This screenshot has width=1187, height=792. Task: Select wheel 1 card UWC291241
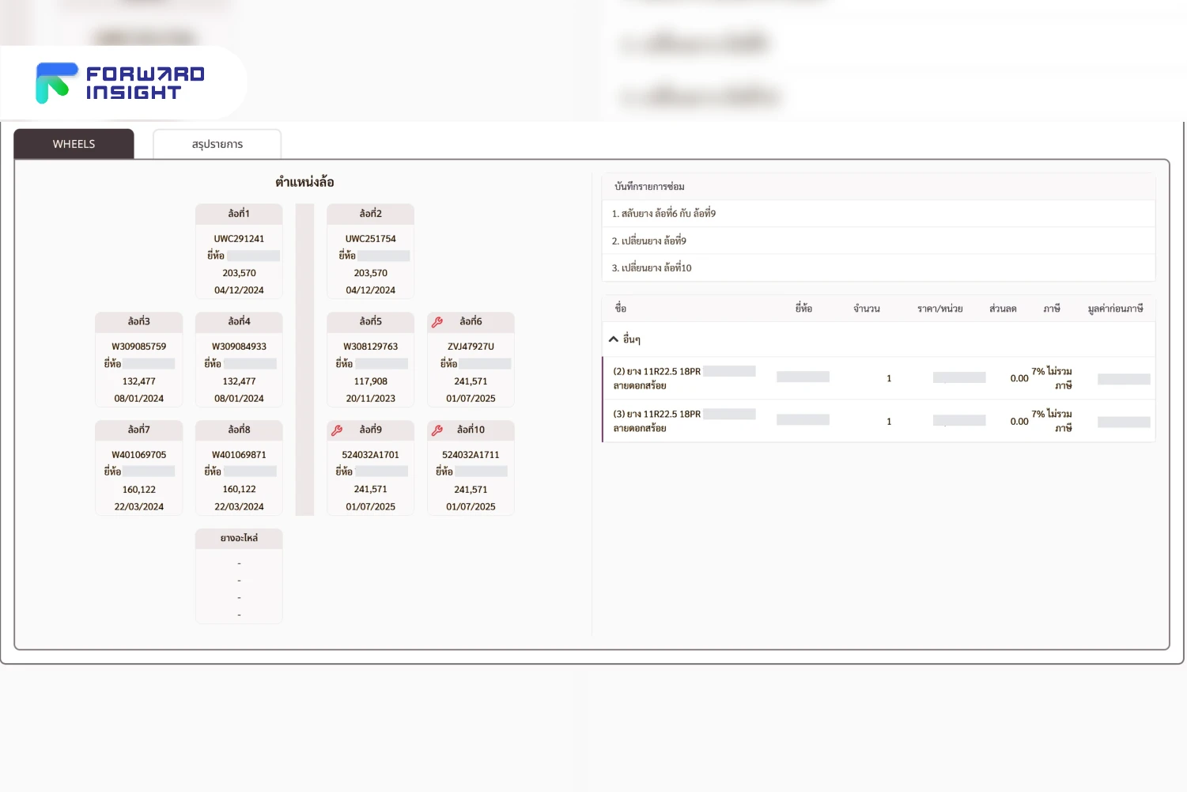point(239,252)
